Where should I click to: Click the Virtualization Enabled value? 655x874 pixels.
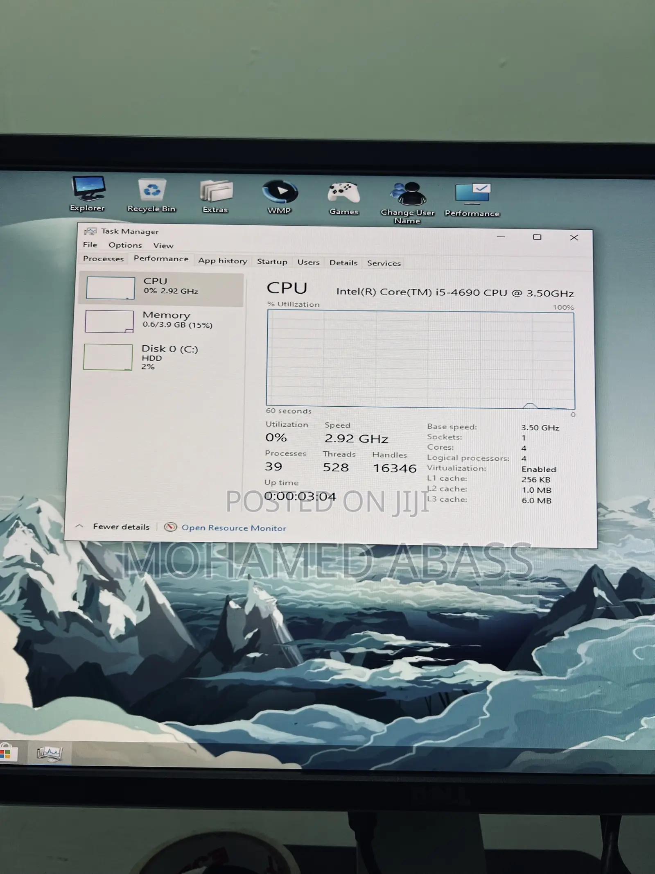tap(539, 469)
